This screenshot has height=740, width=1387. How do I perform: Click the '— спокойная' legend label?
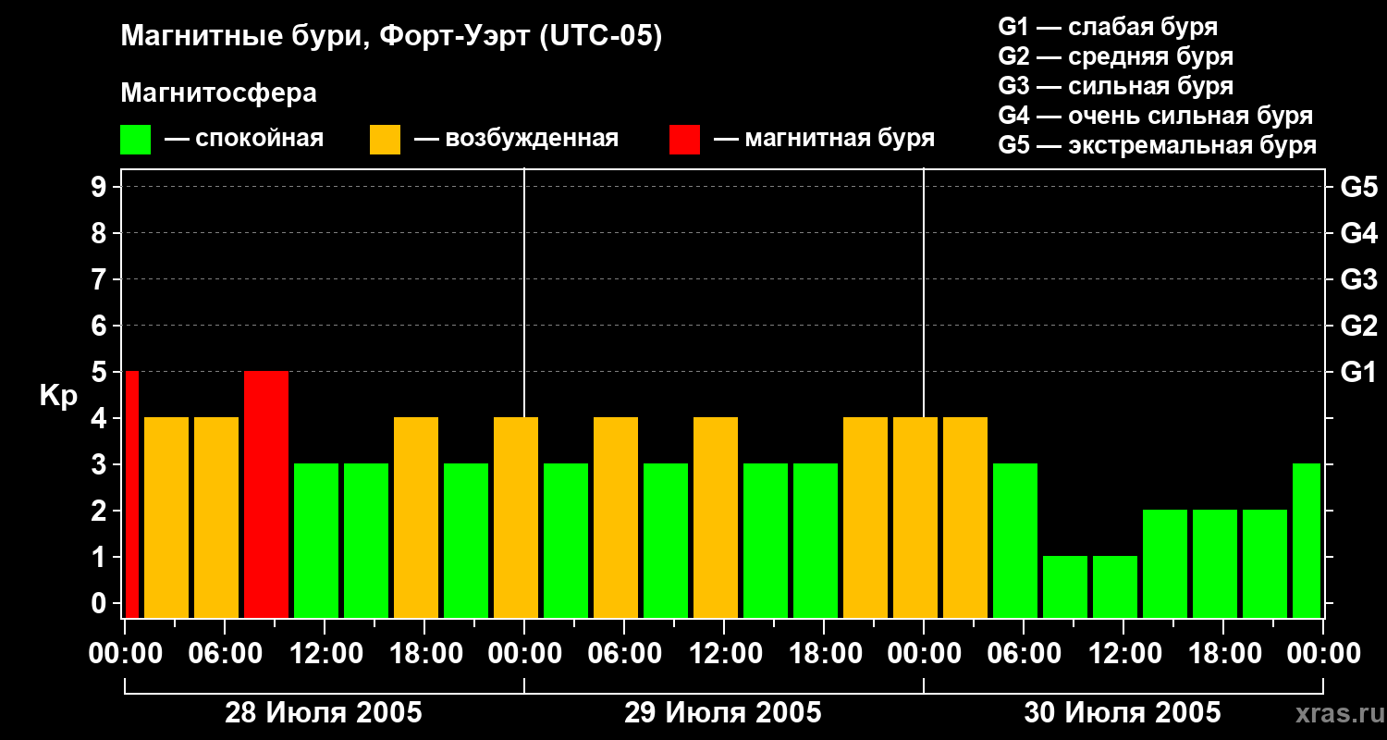pos(244,139)
